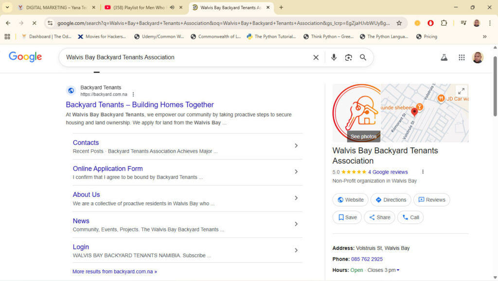Mute the YouTube playlist tab audio

point(172,7)
